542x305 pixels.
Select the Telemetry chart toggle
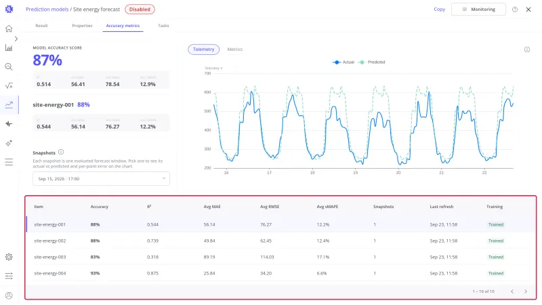point(204,49)
